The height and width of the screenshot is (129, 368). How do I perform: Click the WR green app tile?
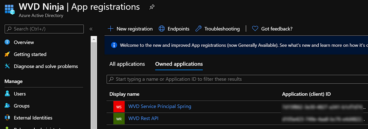pos(119,118)
